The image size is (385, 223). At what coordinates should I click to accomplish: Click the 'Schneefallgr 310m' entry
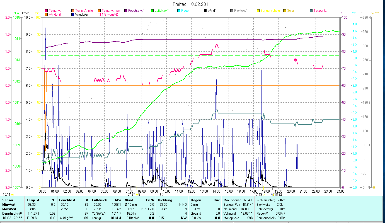[270, 209]
